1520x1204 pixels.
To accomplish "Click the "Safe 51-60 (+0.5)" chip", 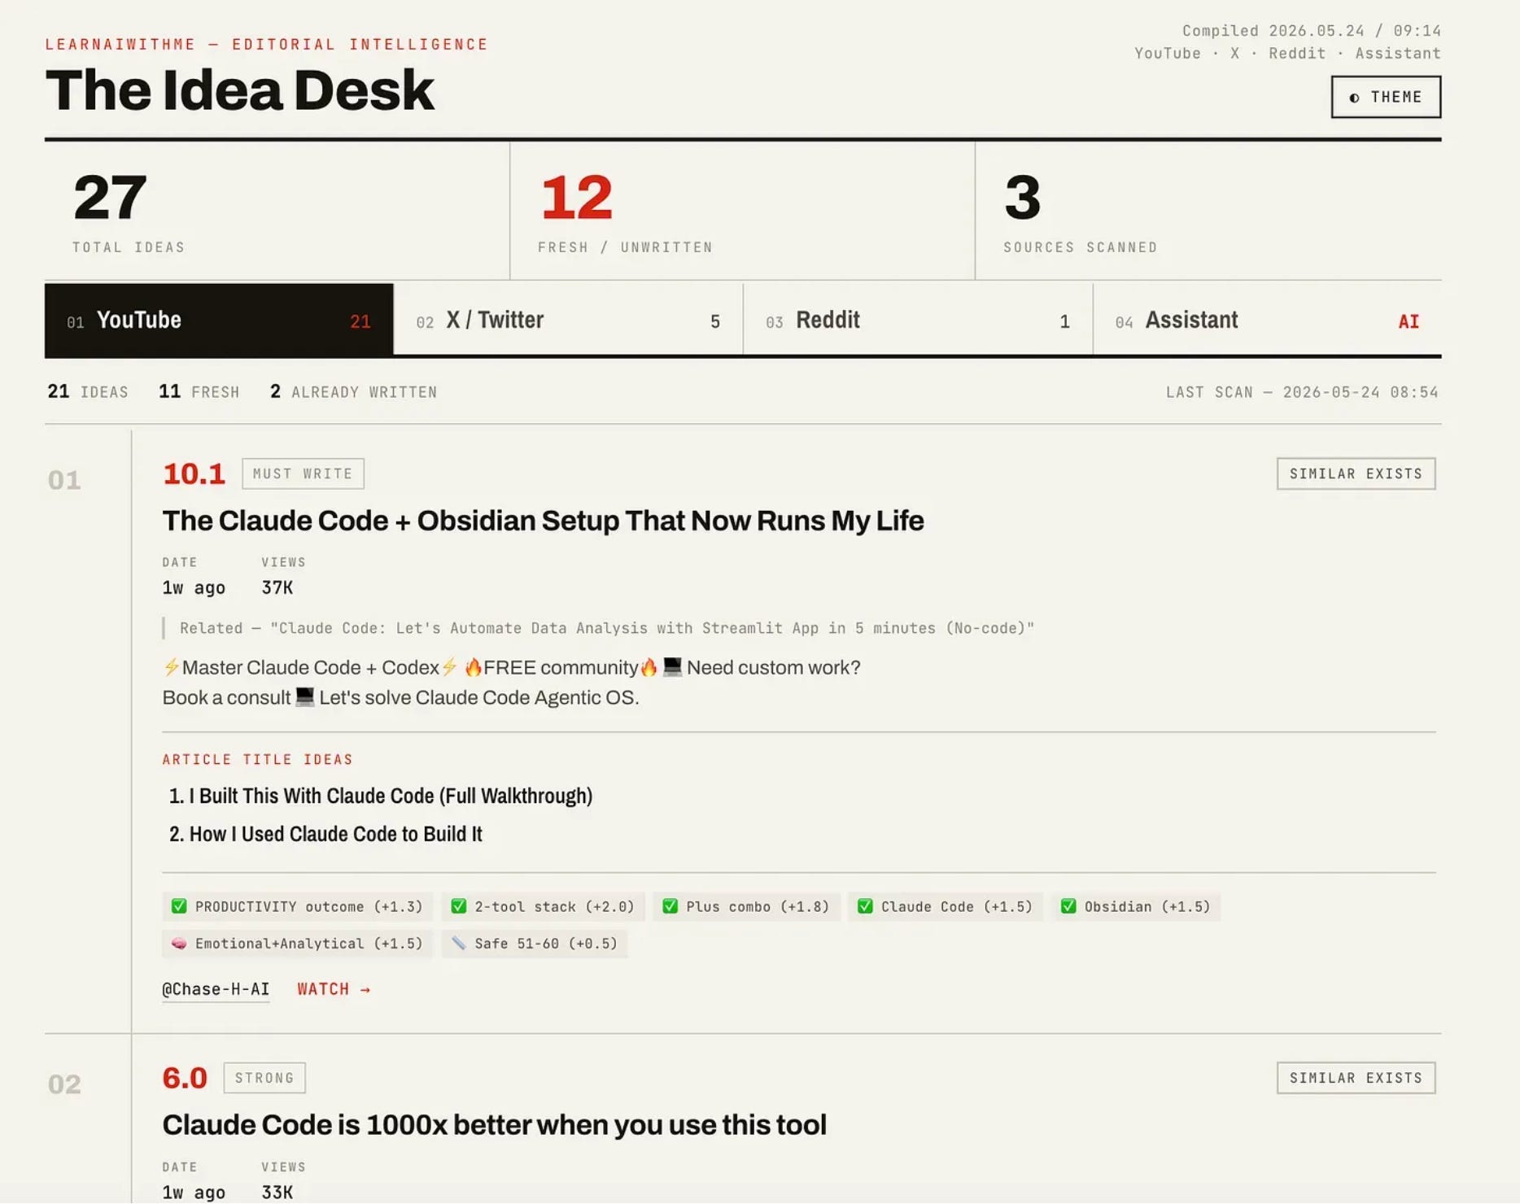I will 535,944.
